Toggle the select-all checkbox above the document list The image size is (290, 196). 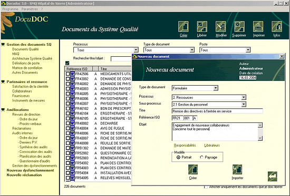(67, 63)
